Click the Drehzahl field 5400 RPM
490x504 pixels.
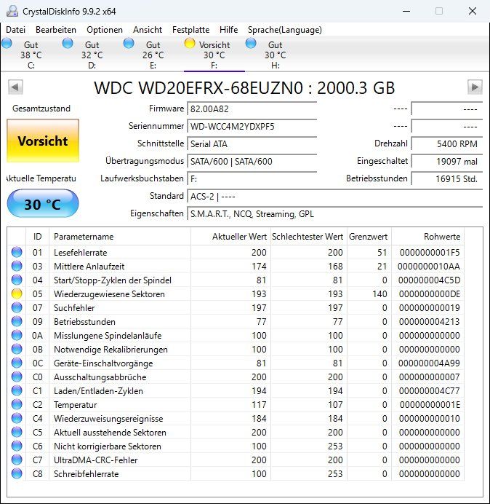(x=446, y=143)
